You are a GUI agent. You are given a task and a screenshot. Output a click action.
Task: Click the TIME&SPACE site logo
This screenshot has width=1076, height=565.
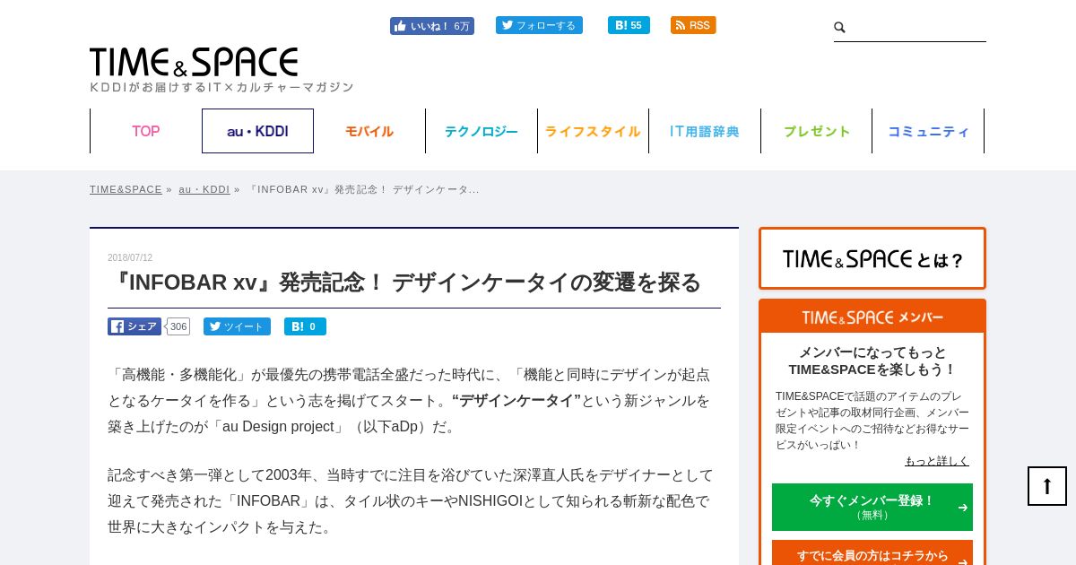point(194,62)
